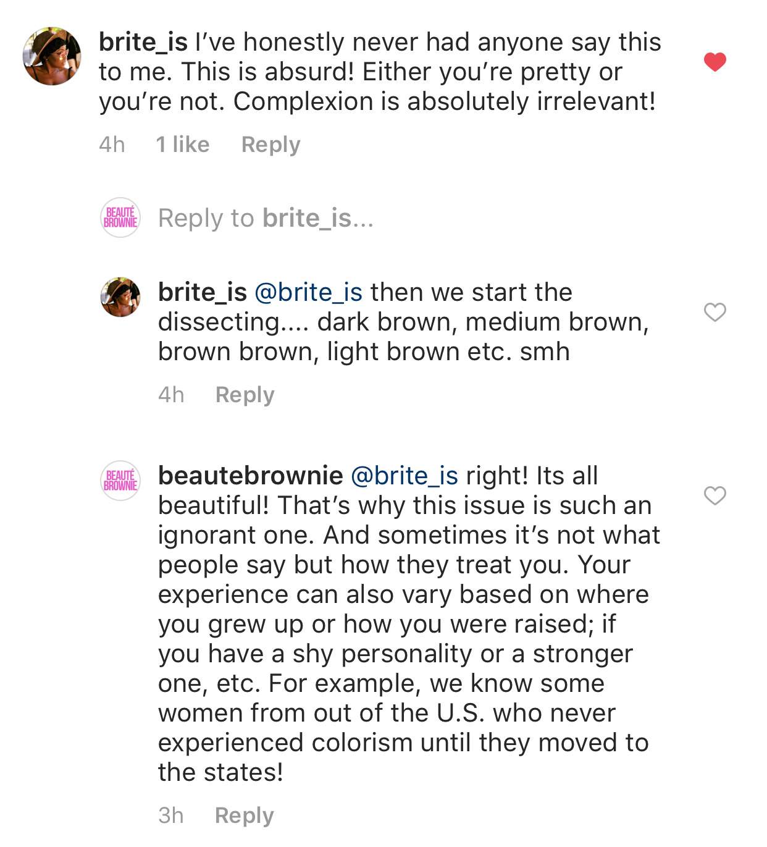View who liked via '1 like'

point(182,145)
